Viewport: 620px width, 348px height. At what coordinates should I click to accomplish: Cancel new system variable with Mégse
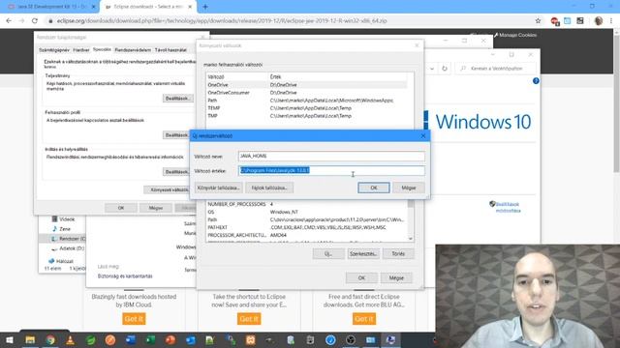coord(409,188)
